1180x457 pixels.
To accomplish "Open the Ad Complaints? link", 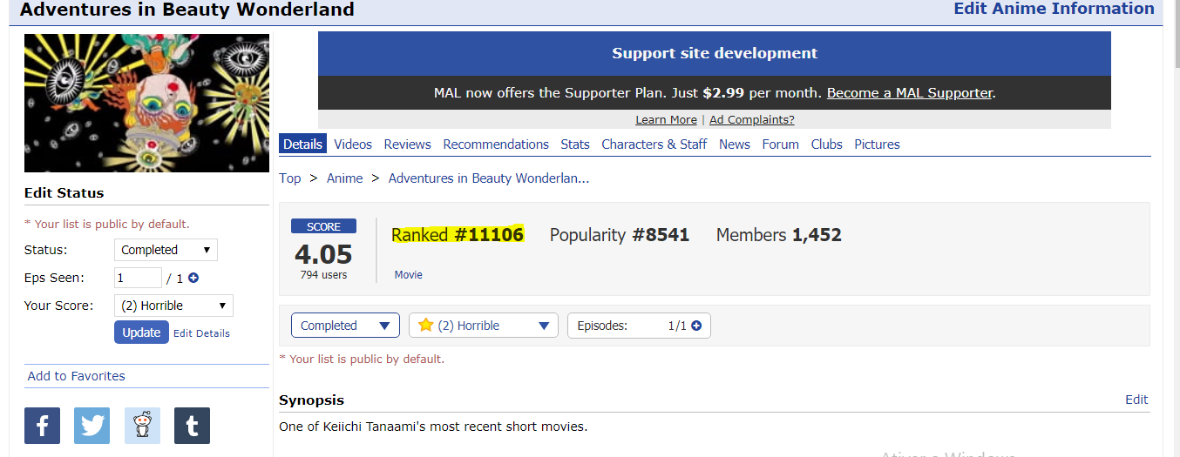I will [x=752, y=120].
